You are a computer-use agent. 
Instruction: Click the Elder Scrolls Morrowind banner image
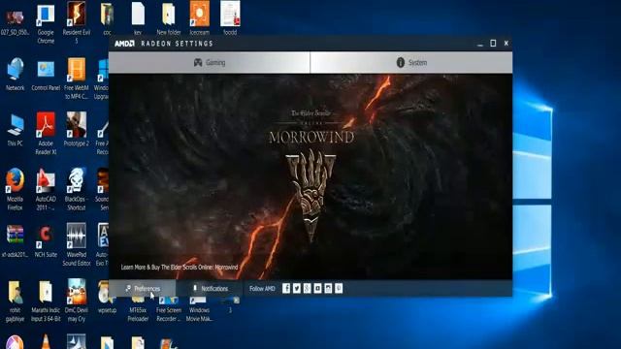coord(310,176)
